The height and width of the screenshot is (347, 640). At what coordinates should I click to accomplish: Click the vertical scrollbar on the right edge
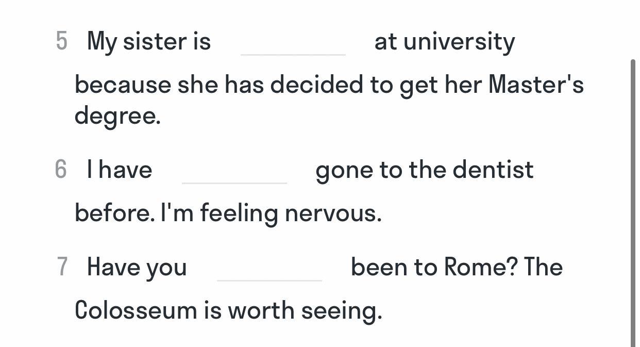pos(633,203)
